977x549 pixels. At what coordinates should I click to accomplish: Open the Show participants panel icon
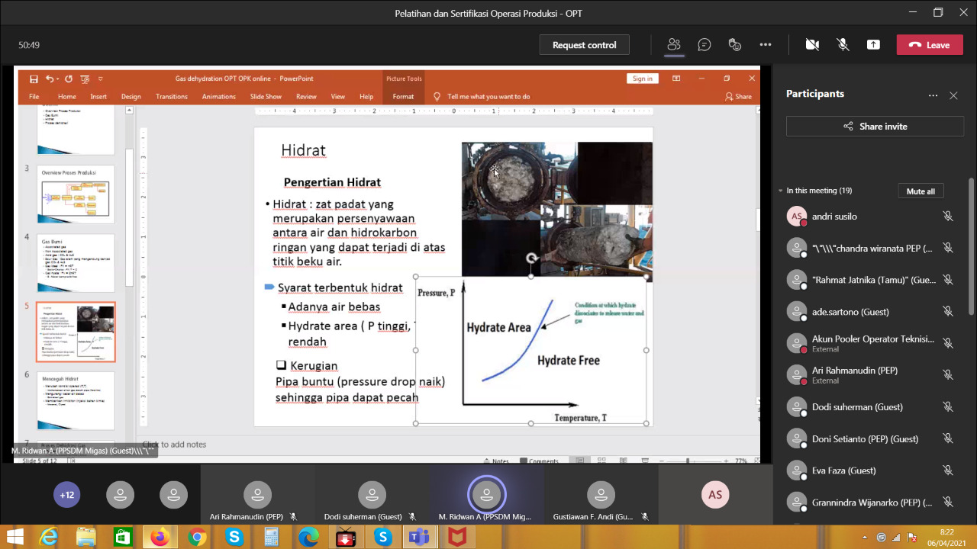coord(673,45)
